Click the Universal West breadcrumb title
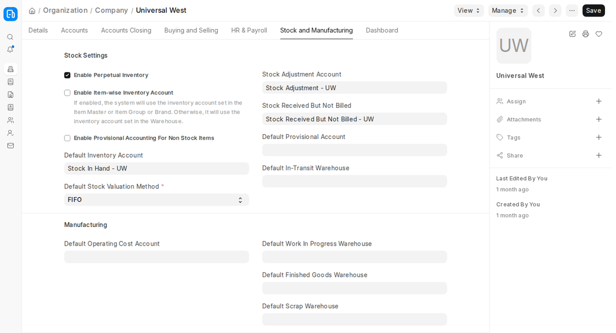 tap(161, 10)
